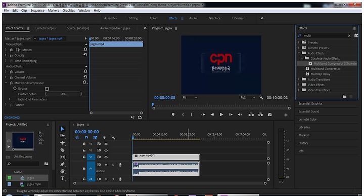Screen dimensions: 364x196
Task: Select the Type tool
Action: (62, 178)
